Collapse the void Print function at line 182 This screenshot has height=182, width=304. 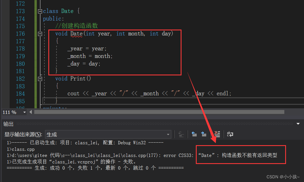pyautogui.click(x=40, y=79)
